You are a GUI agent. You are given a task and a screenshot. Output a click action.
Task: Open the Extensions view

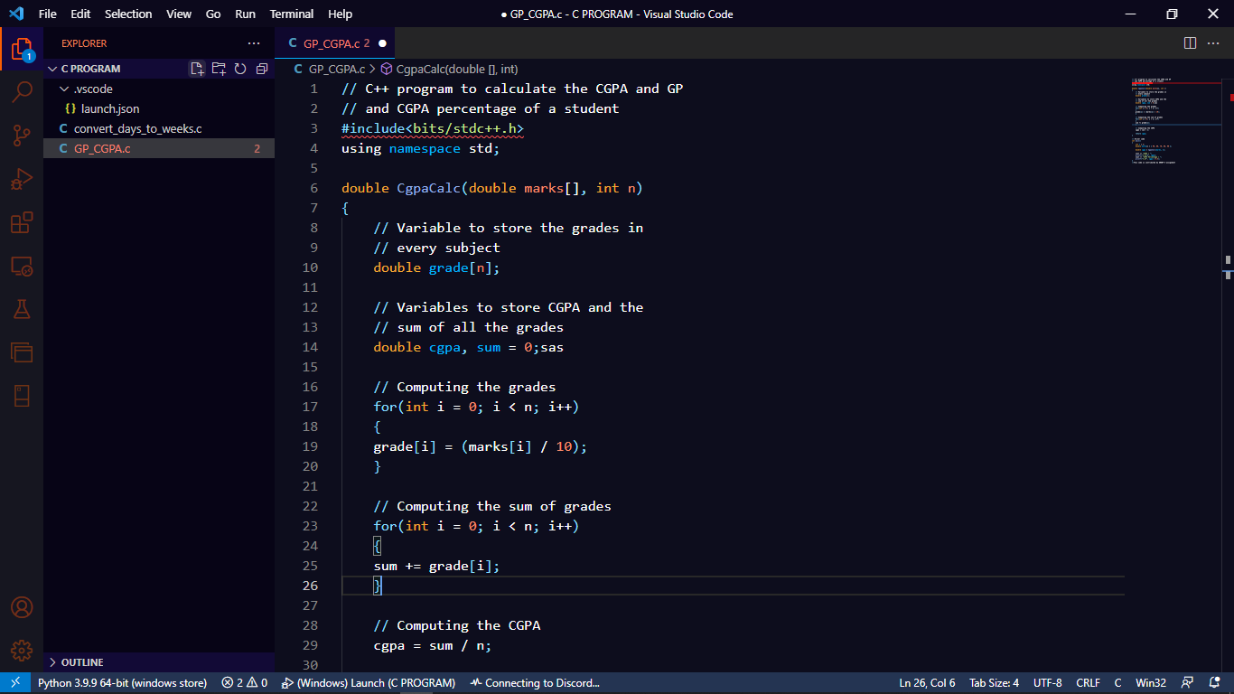(x=22, y=222)
